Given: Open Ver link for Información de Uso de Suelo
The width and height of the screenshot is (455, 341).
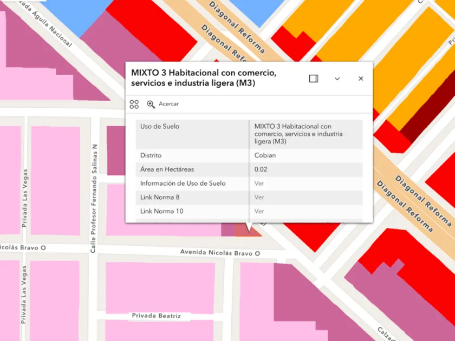Looking at the screenshot, I should 259,183.
